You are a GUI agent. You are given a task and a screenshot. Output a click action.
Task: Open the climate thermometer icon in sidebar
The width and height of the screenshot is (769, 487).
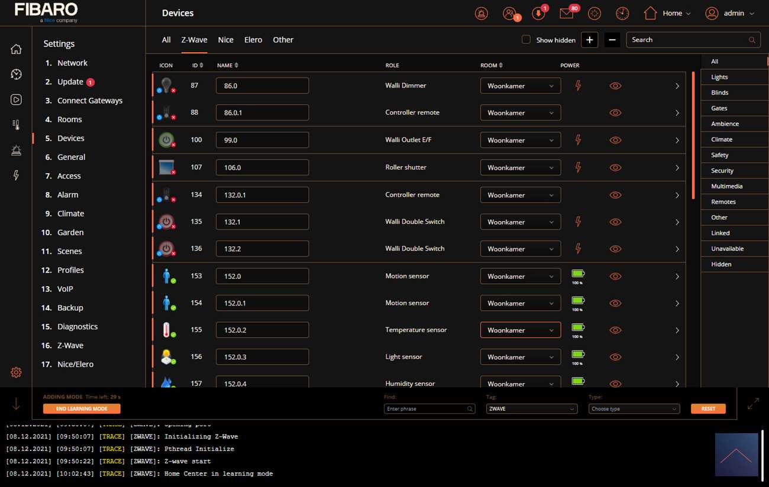tap(16, 125)
